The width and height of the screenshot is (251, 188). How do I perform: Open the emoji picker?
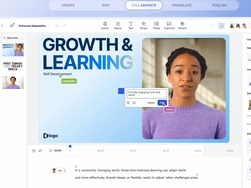pos(134,103)
